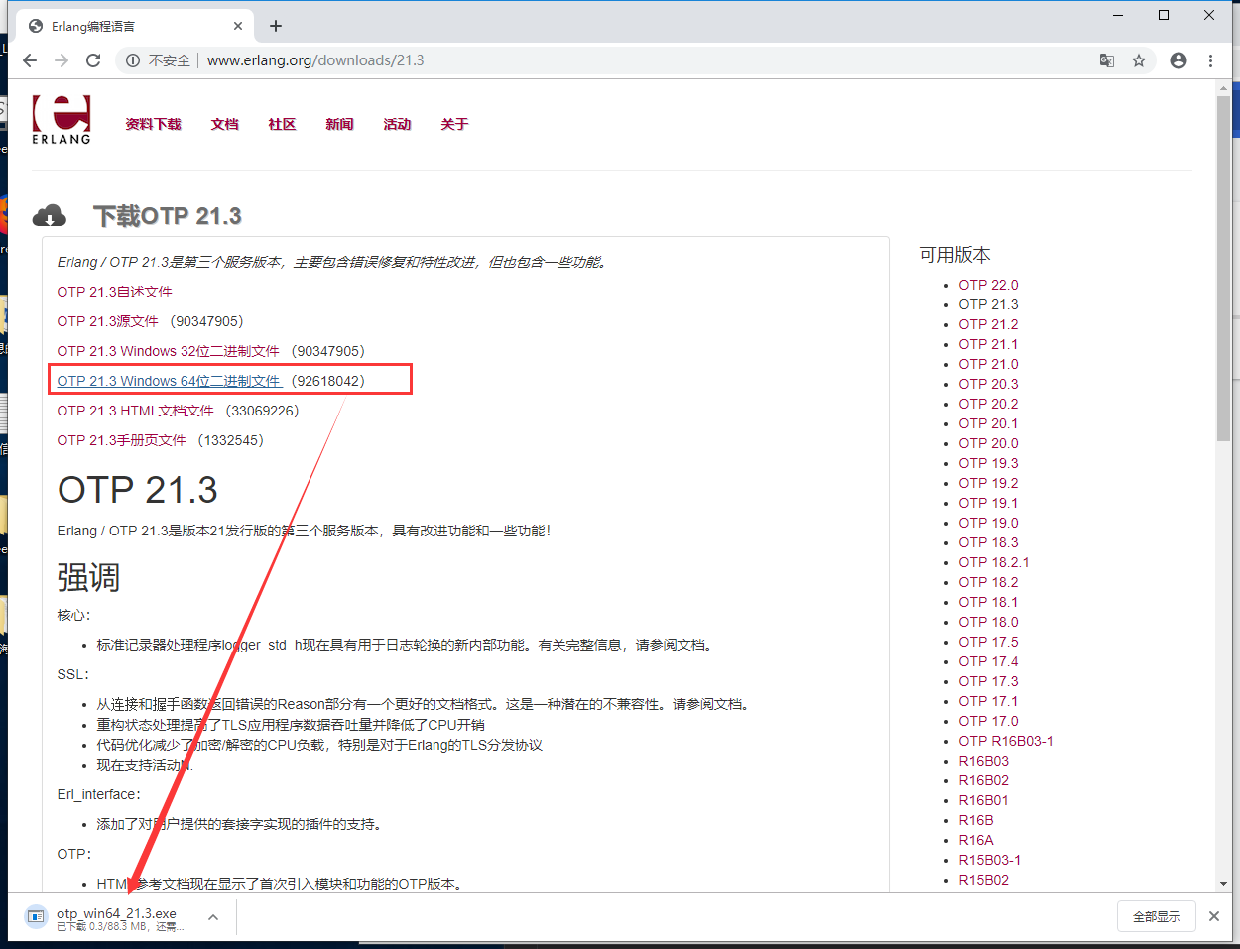
Task: Go back to the previous page
Action: (x=30, y=60)
